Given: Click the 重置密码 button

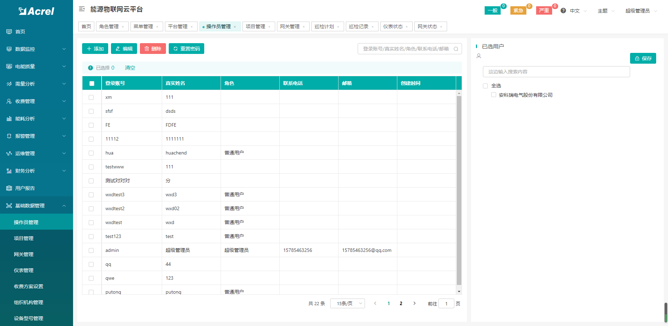Looking at the screenshot, I should [186, 49].
